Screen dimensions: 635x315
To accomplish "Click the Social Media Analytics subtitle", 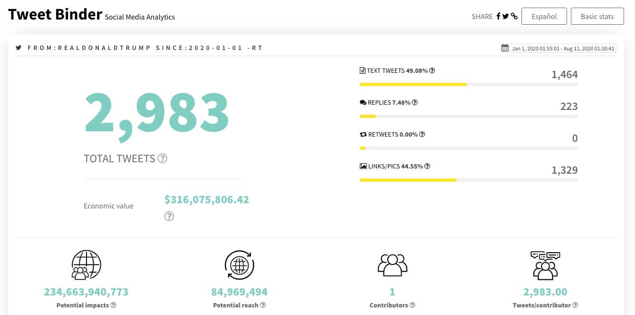I will click(140, 17).
